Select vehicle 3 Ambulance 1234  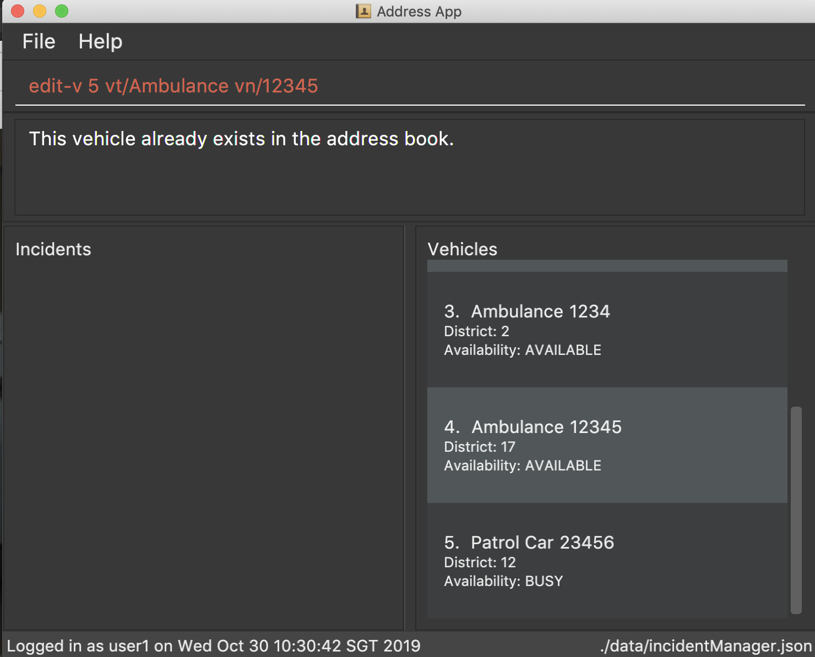click(x=607, y=330)
